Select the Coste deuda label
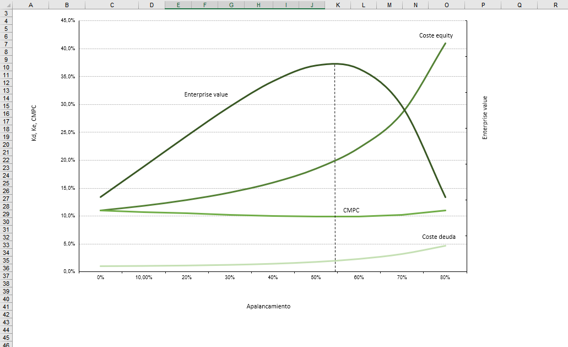Screen dimensions: 568x347 [439, 237]
